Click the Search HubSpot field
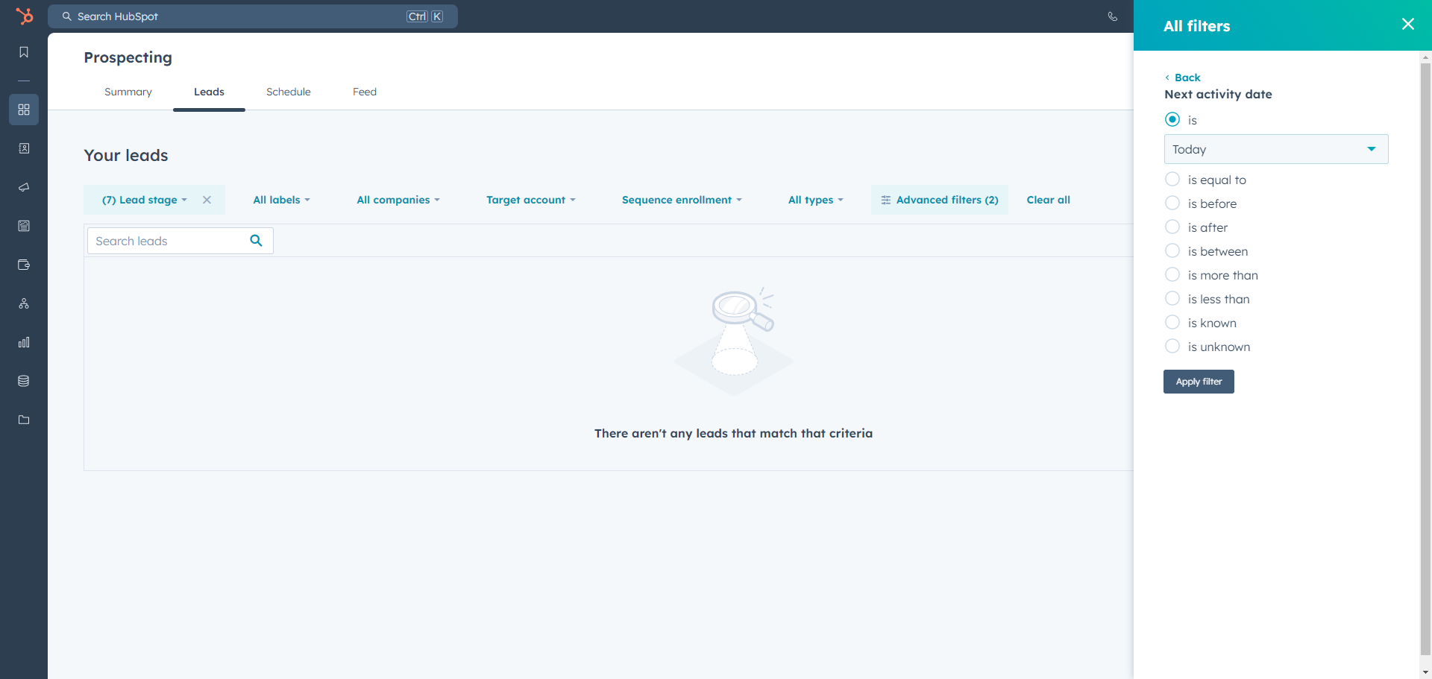This screenshot has width=1432, height=679. 253,16
